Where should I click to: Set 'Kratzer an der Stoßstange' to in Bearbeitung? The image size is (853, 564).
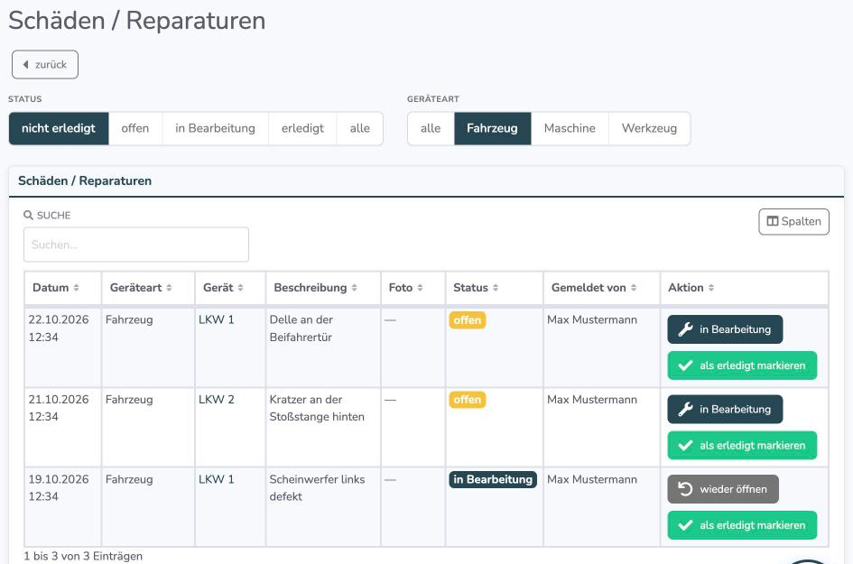[x=725, y=410]
